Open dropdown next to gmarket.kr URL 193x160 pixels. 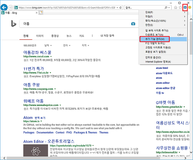coord(184,107)
